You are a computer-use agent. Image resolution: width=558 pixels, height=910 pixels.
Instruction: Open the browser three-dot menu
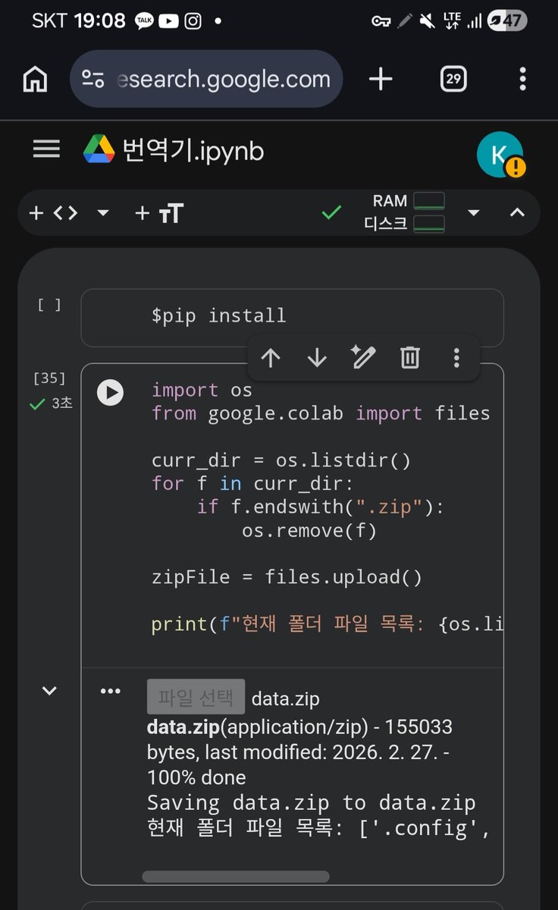(522, 79)
